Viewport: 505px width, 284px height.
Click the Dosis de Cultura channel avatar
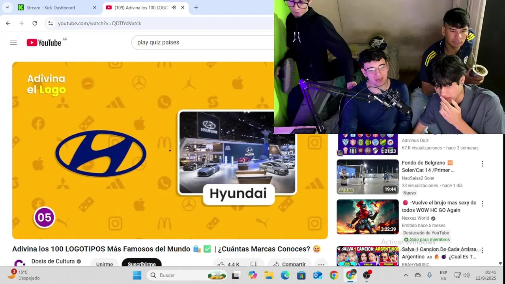click(x=20, y=263)
